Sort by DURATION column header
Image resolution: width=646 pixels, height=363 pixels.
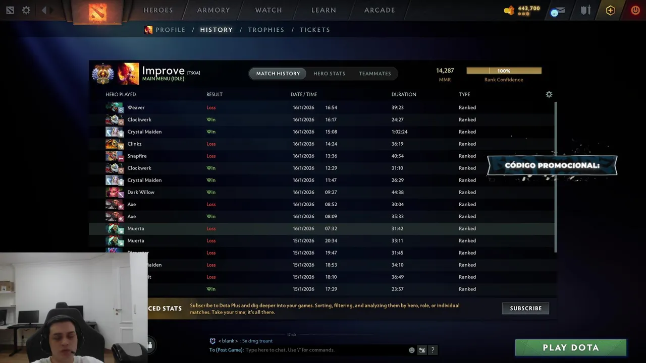pos(404,94)
